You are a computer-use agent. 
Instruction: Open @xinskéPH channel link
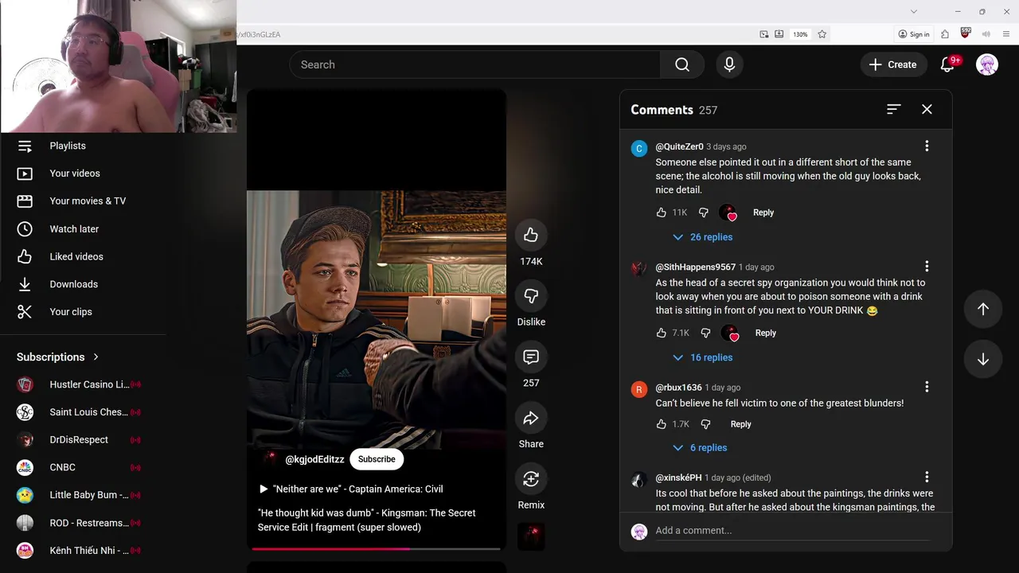(x=678, y=477)
